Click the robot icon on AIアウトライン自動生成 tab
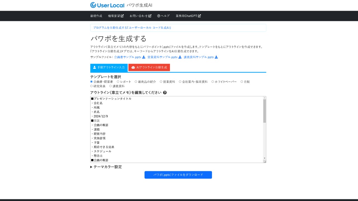The image size is (358, 201). click(133, 67)
